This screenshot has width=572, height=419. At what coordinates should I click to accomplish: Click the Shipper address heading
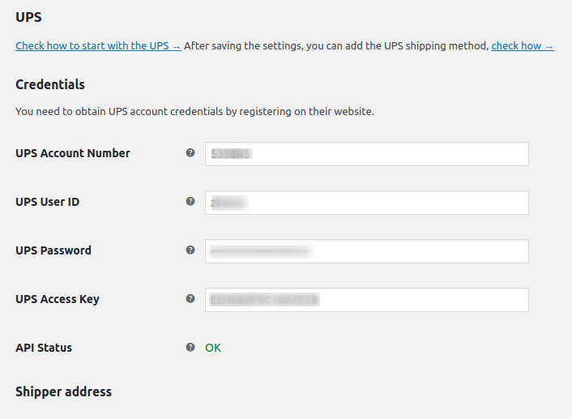63,392
